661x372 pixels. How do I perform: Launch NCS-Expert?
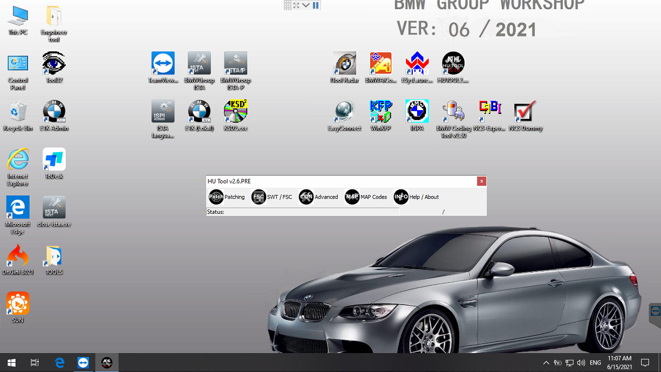pos(489,116)
